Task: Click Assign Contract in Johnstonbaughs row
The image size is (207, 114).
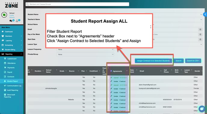Action: pos(119,89)
